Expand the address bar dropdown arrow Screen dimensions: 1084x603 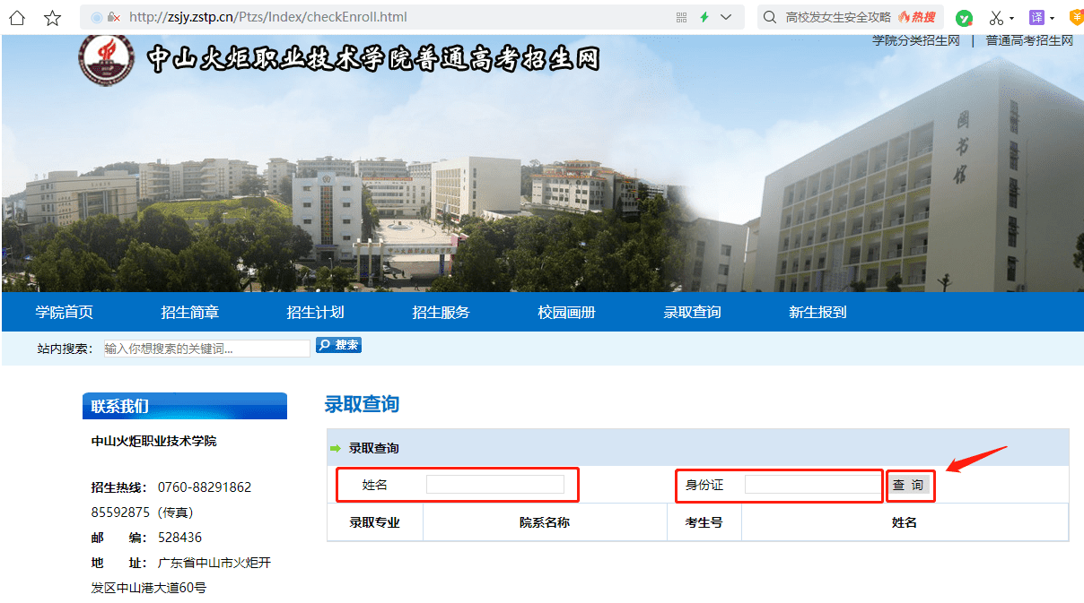[726, 17]
